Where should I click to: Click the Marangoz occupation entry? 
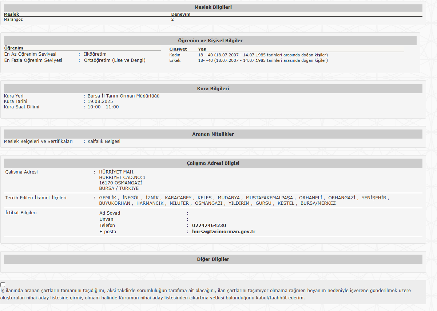pyautogui.click(x=13, y=20)
